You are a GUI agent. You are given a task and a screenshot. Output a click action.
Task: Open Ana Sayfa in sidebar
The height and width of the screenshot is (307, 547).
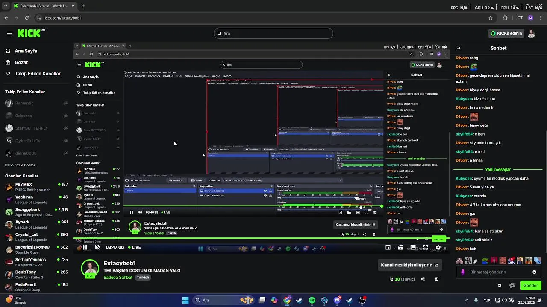click(26, 51)
